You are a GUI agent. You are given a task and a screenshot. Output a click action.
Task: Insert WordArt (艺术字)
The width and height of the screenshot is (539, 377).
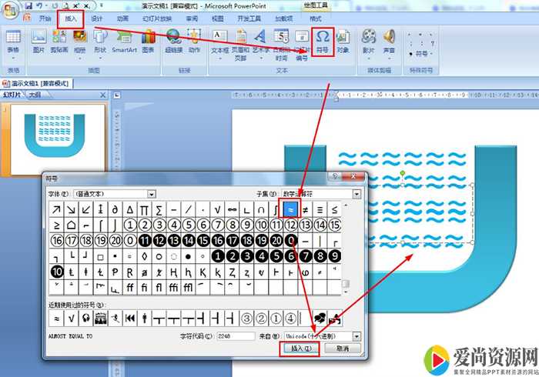pyautogui.click(x=260, y=42)
